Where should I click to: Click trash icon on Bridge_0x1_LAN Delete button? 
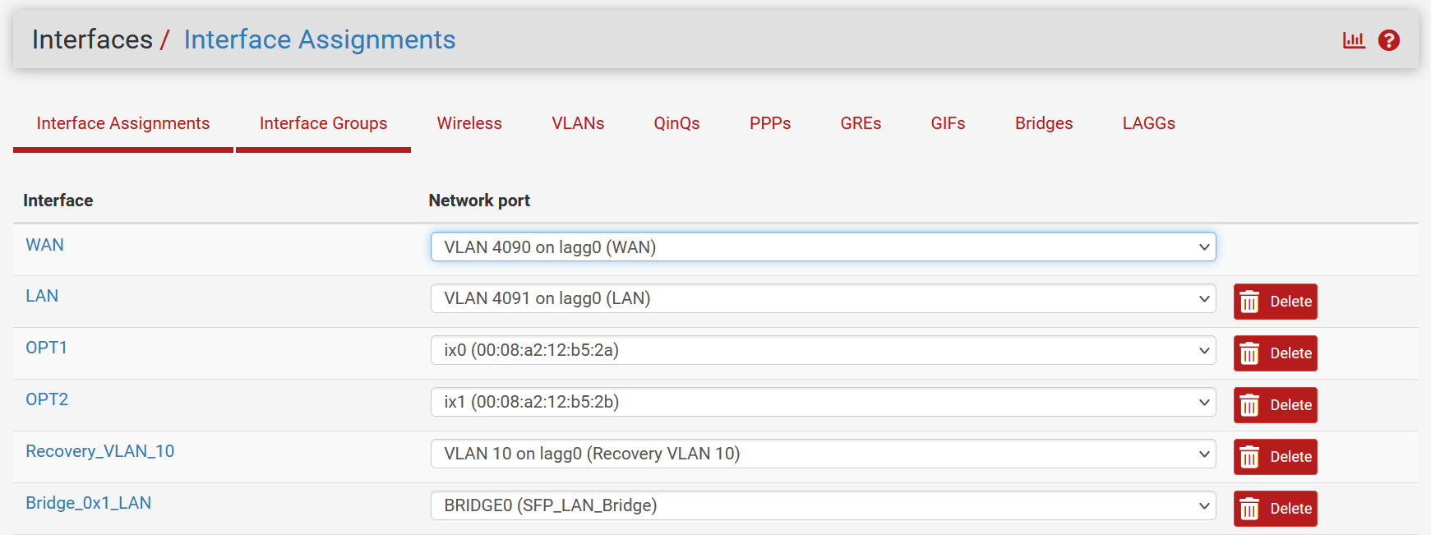1249,509
